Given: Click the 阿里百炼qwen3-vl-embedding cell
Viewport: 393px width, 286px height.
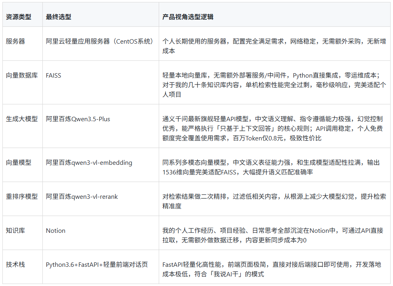Looking at the screenshot, I should [x=89, y=163].
